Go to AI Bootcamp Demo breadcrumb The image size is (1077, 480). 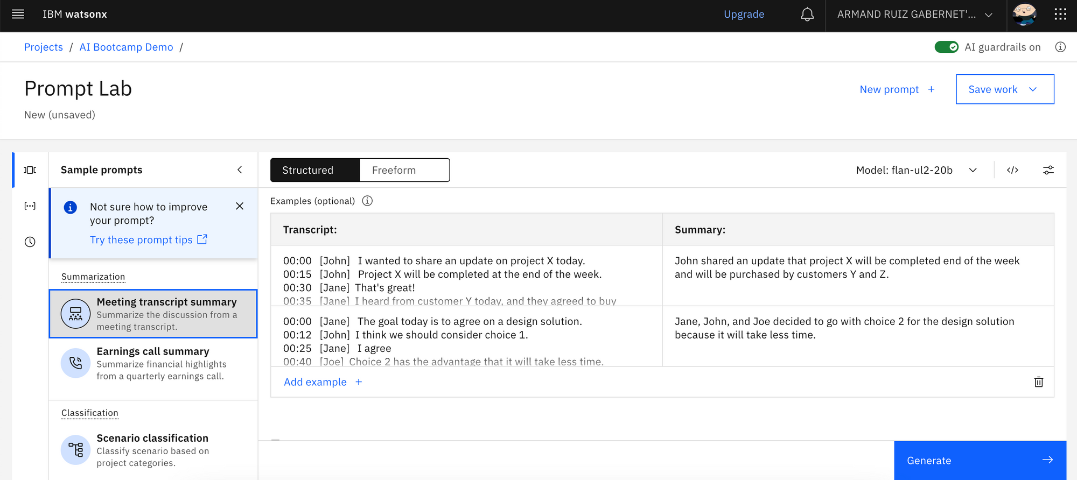point(126,47)
